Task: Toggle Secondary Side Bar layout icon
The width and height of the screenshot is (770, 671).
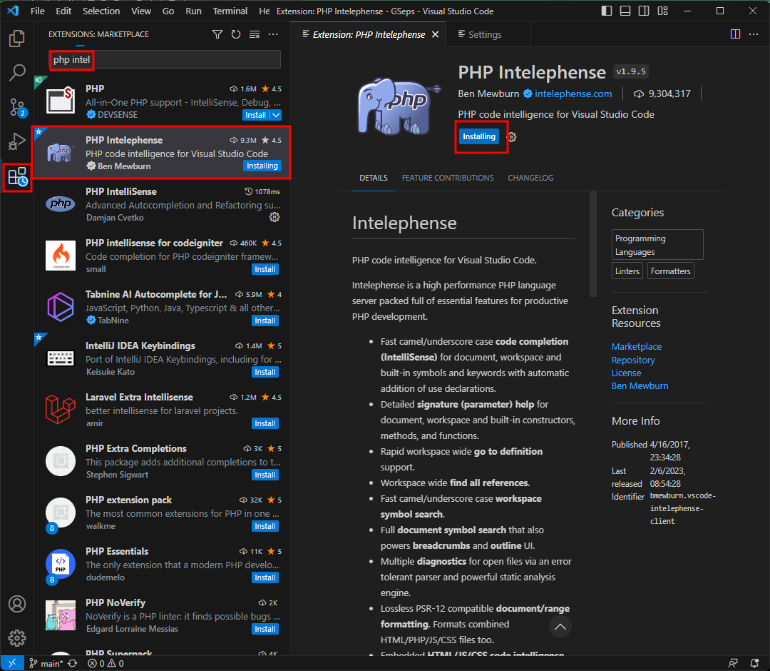Action: tap(644, 11)
